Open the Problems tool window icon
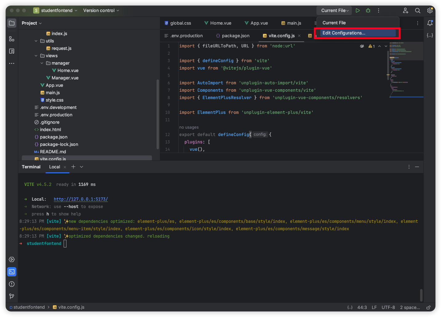The height and width of the screenshot is (317, 441). (12, 284)
